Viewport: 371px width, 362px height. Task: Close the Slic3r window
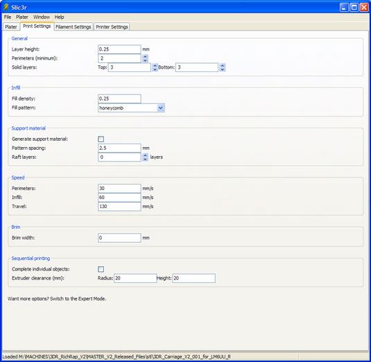(x=364, y=8)
